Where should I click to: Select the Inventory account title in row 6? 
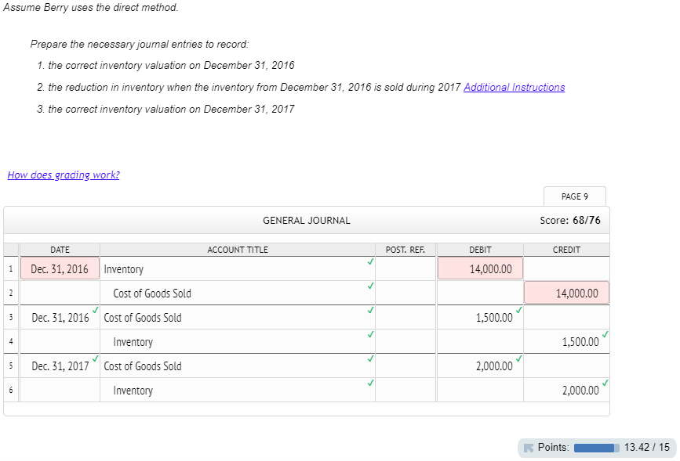coord(237,390)
